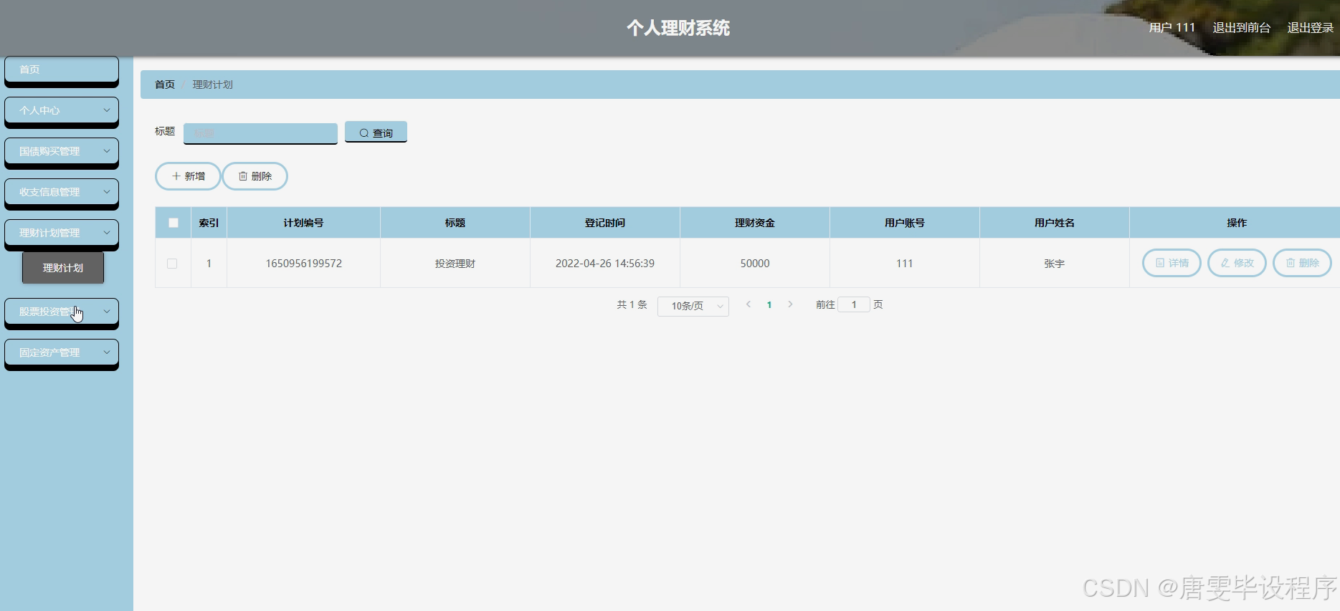Expand the 股票投资管理 sidebar menu

(62, 312)
